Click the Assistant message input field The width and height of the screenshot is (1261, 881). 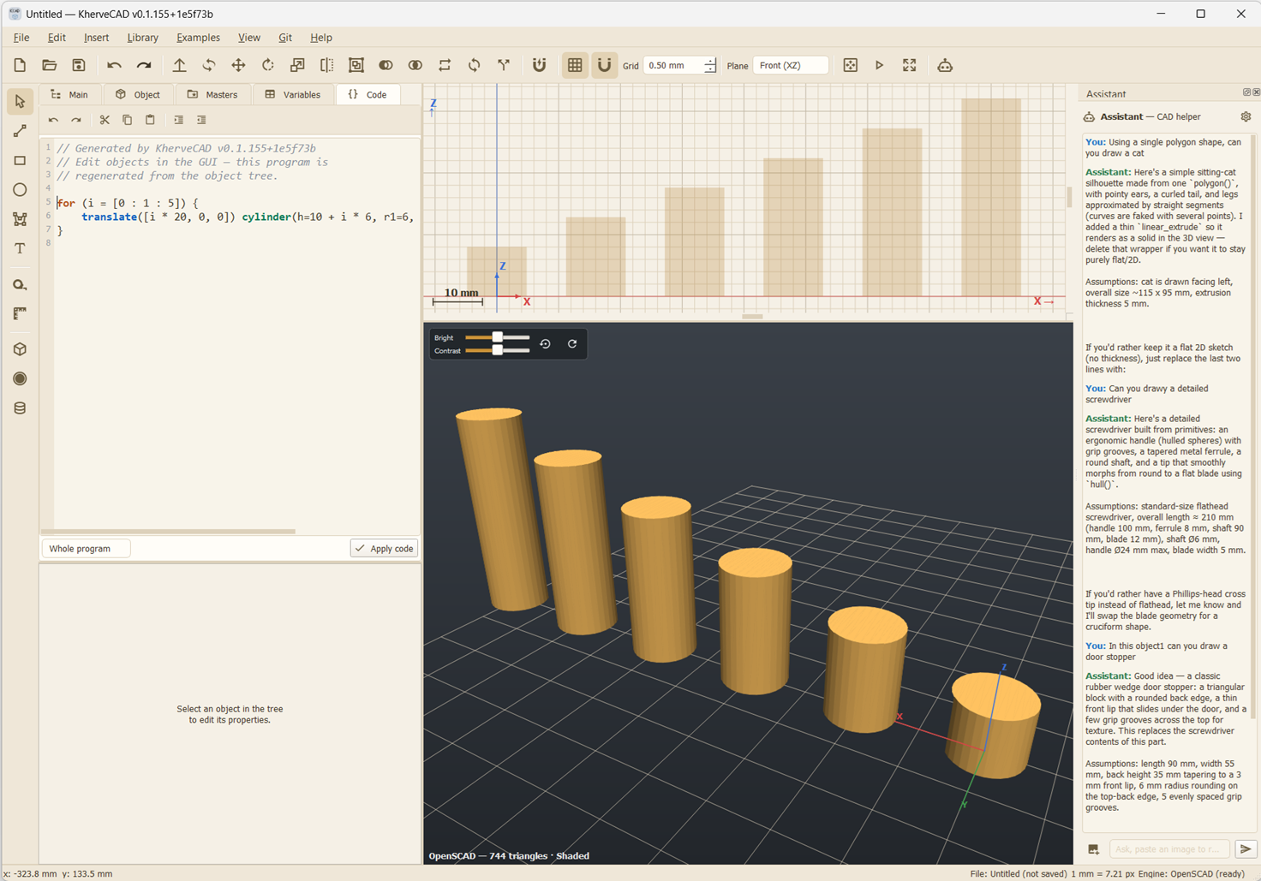1169,849
